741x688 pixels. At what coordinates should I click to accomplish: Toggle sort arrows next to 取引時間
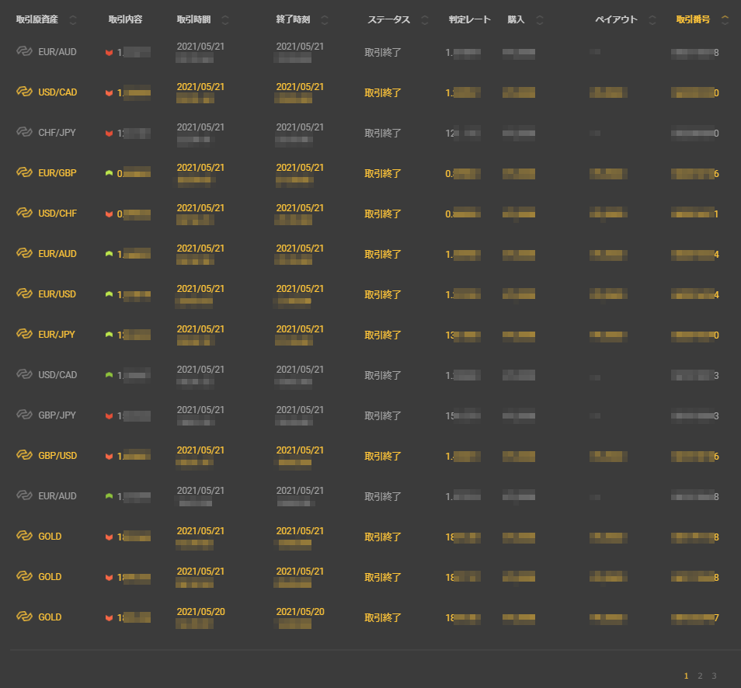click(225, 20)
